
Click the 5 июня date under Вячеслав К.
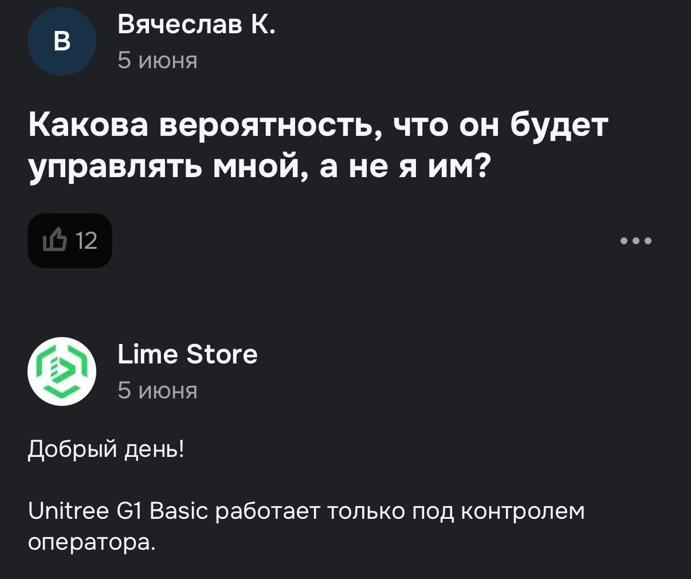[x=158, y=60]
